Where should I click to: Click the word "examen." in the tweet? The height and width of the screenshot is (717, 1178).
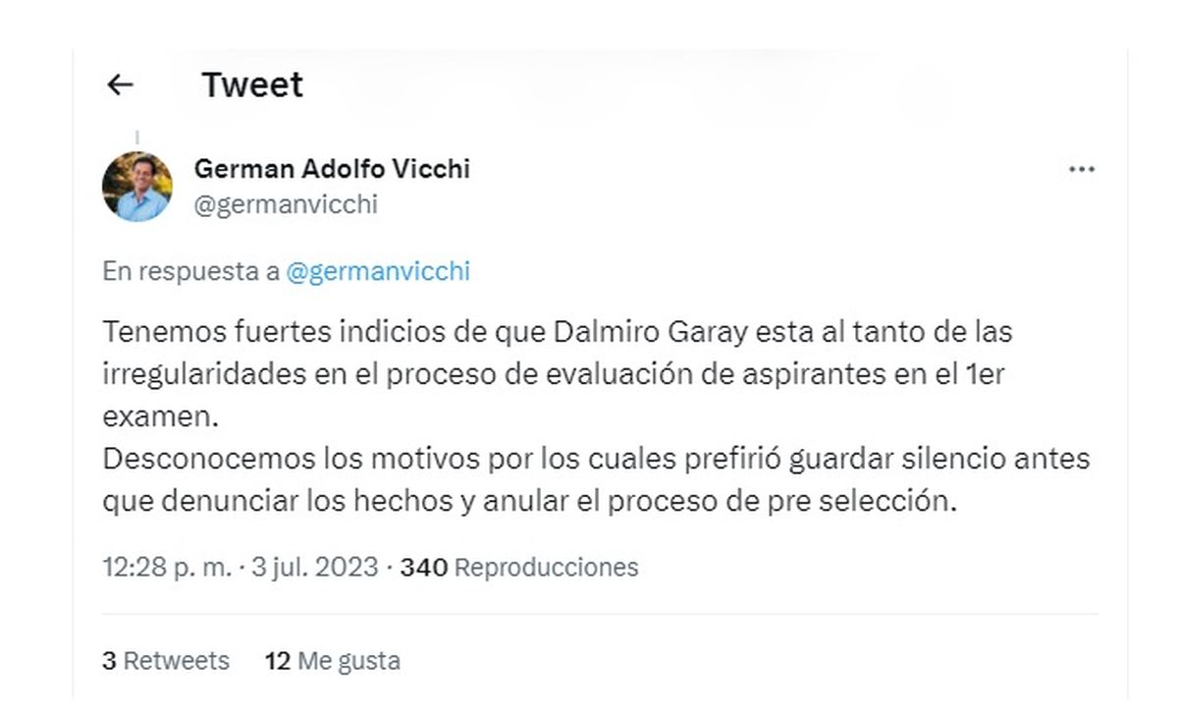159,416
